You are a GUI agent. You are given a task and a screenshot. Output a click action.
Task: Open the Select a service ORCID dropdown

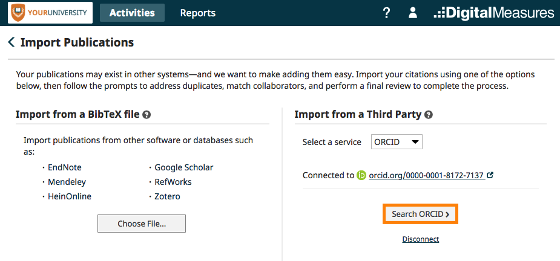click(397, 142)
